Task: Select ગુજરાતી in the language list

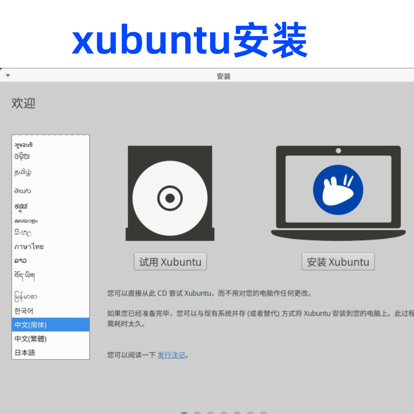Action: tap(51, 145)
